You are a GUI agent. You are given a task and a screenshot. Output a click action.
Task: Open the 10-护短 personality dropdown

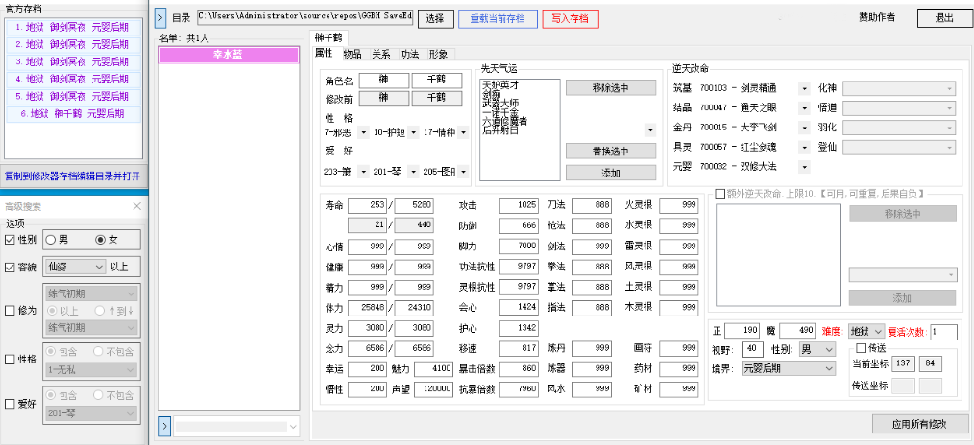click(x=414, y=132)
